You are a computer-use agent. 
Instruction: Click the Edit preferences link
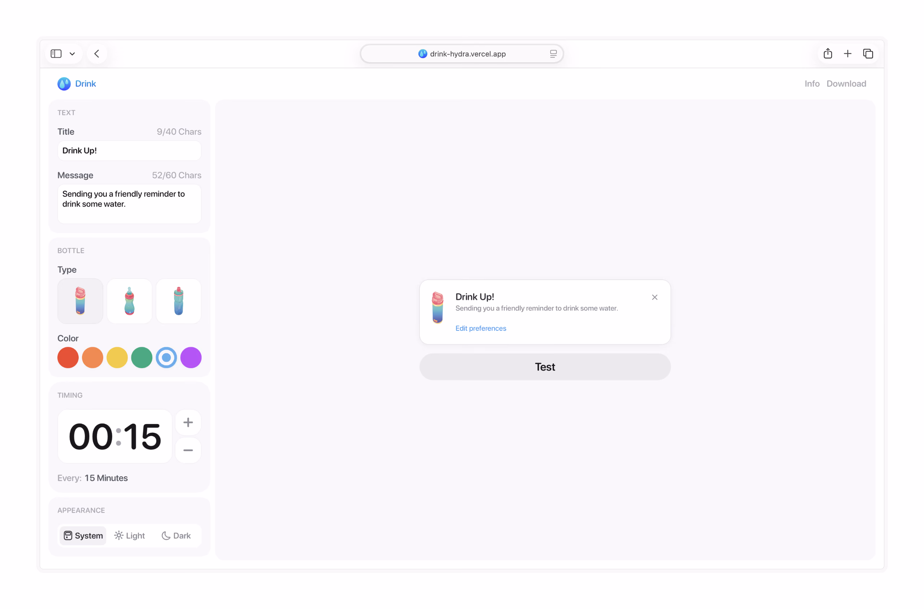[x=481, y=328]
